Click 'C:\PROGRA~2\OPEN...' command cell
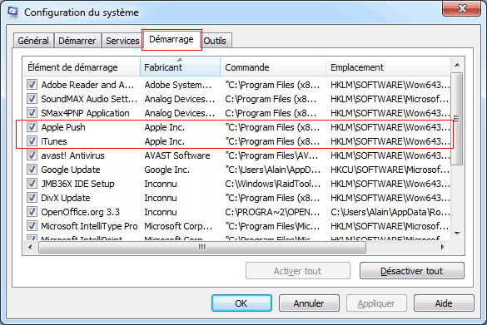This screenshot has height=325, width=487. pos(272,212)
